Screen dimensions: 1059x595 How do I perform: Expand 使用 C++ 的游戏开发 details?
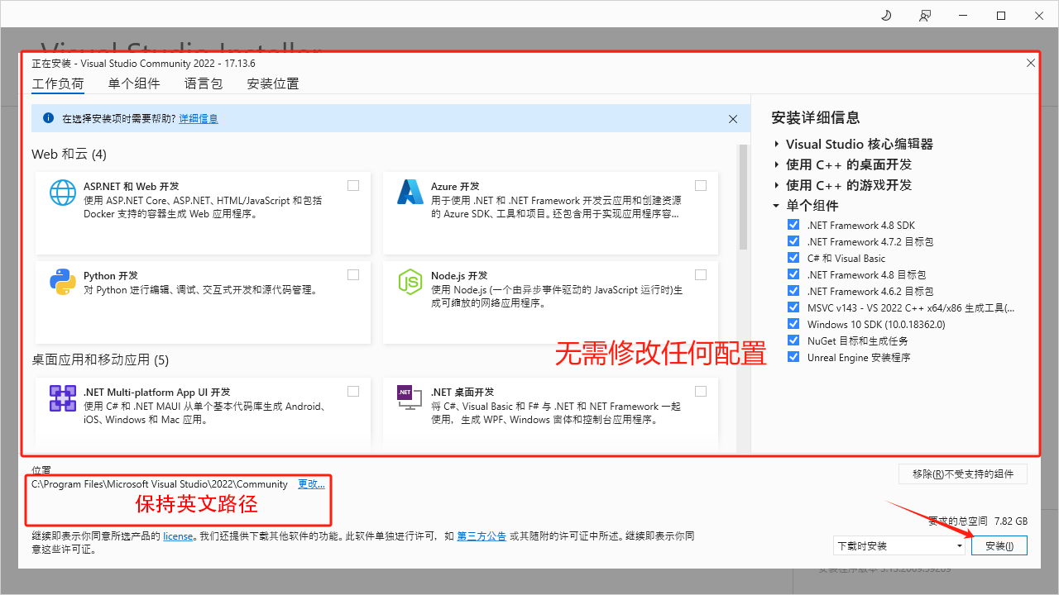point(777,186)
